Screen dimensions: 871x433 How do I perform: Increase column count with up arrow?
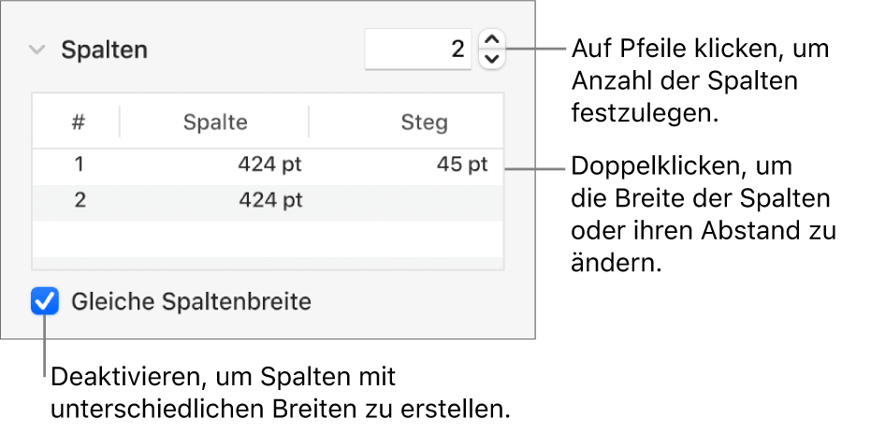(491, 39)
